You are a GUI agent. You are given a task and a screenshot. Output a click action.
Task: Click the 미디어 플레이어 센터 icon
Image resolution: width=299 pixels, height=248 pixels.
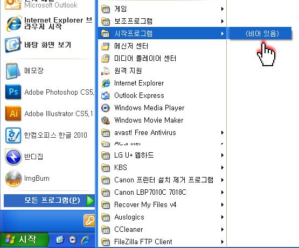click(106, 58)
